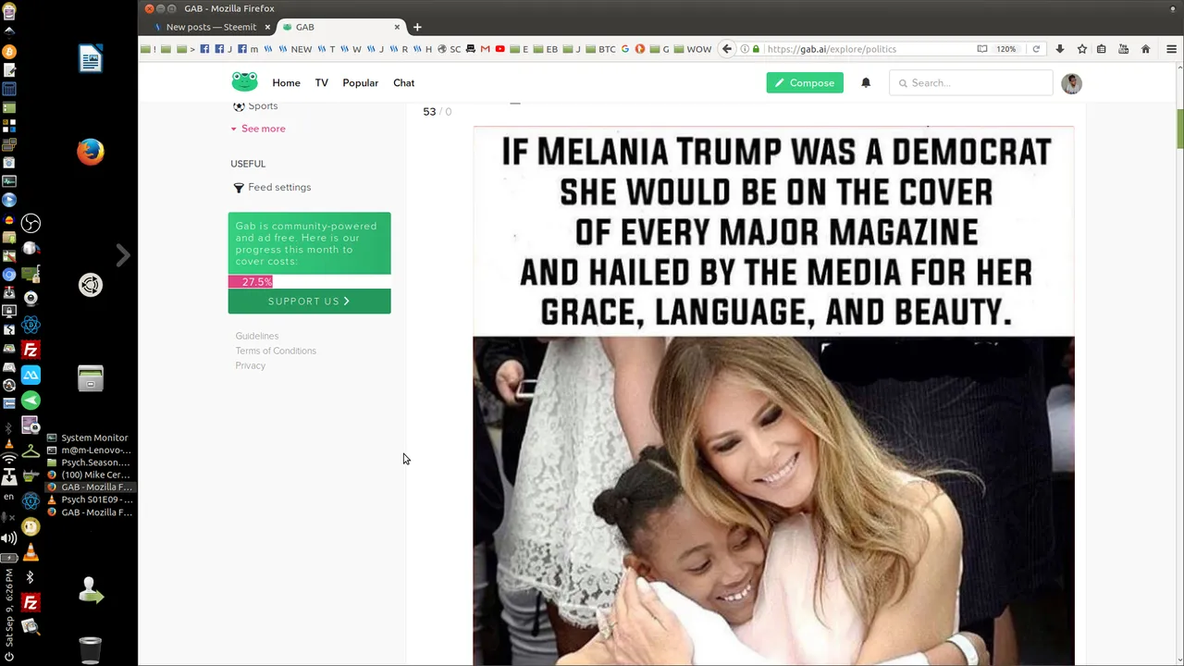
Task: Open the Bitcoin icon in the panel
Action: tap(9, 52)
